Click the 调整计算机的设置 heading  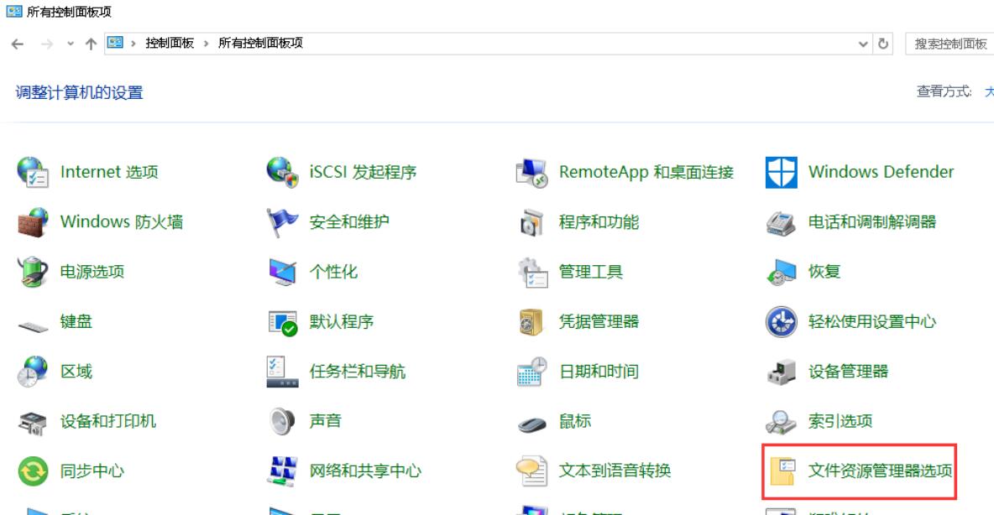tap(79, 92)
